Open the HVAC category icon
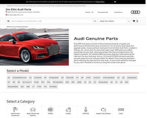 [x=121, y=109]
